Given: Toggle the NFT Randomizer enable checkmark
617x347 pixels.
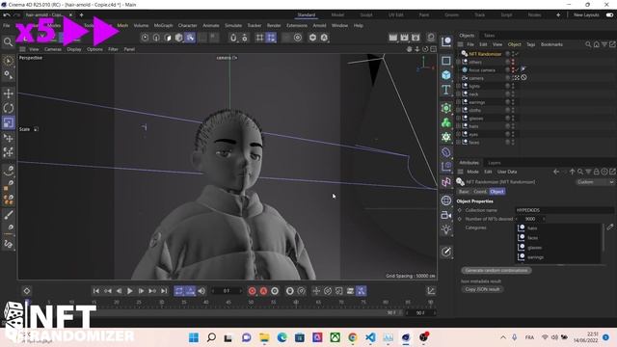Looking at the screenshot, I should (517, 54).
